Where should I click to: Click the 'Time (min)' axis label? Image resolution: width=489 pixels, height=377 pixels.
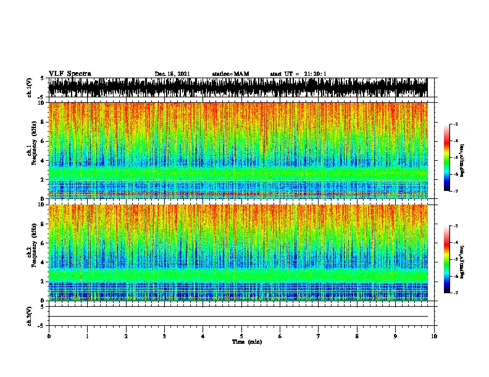pyautogui.click(x=247, y=342)
